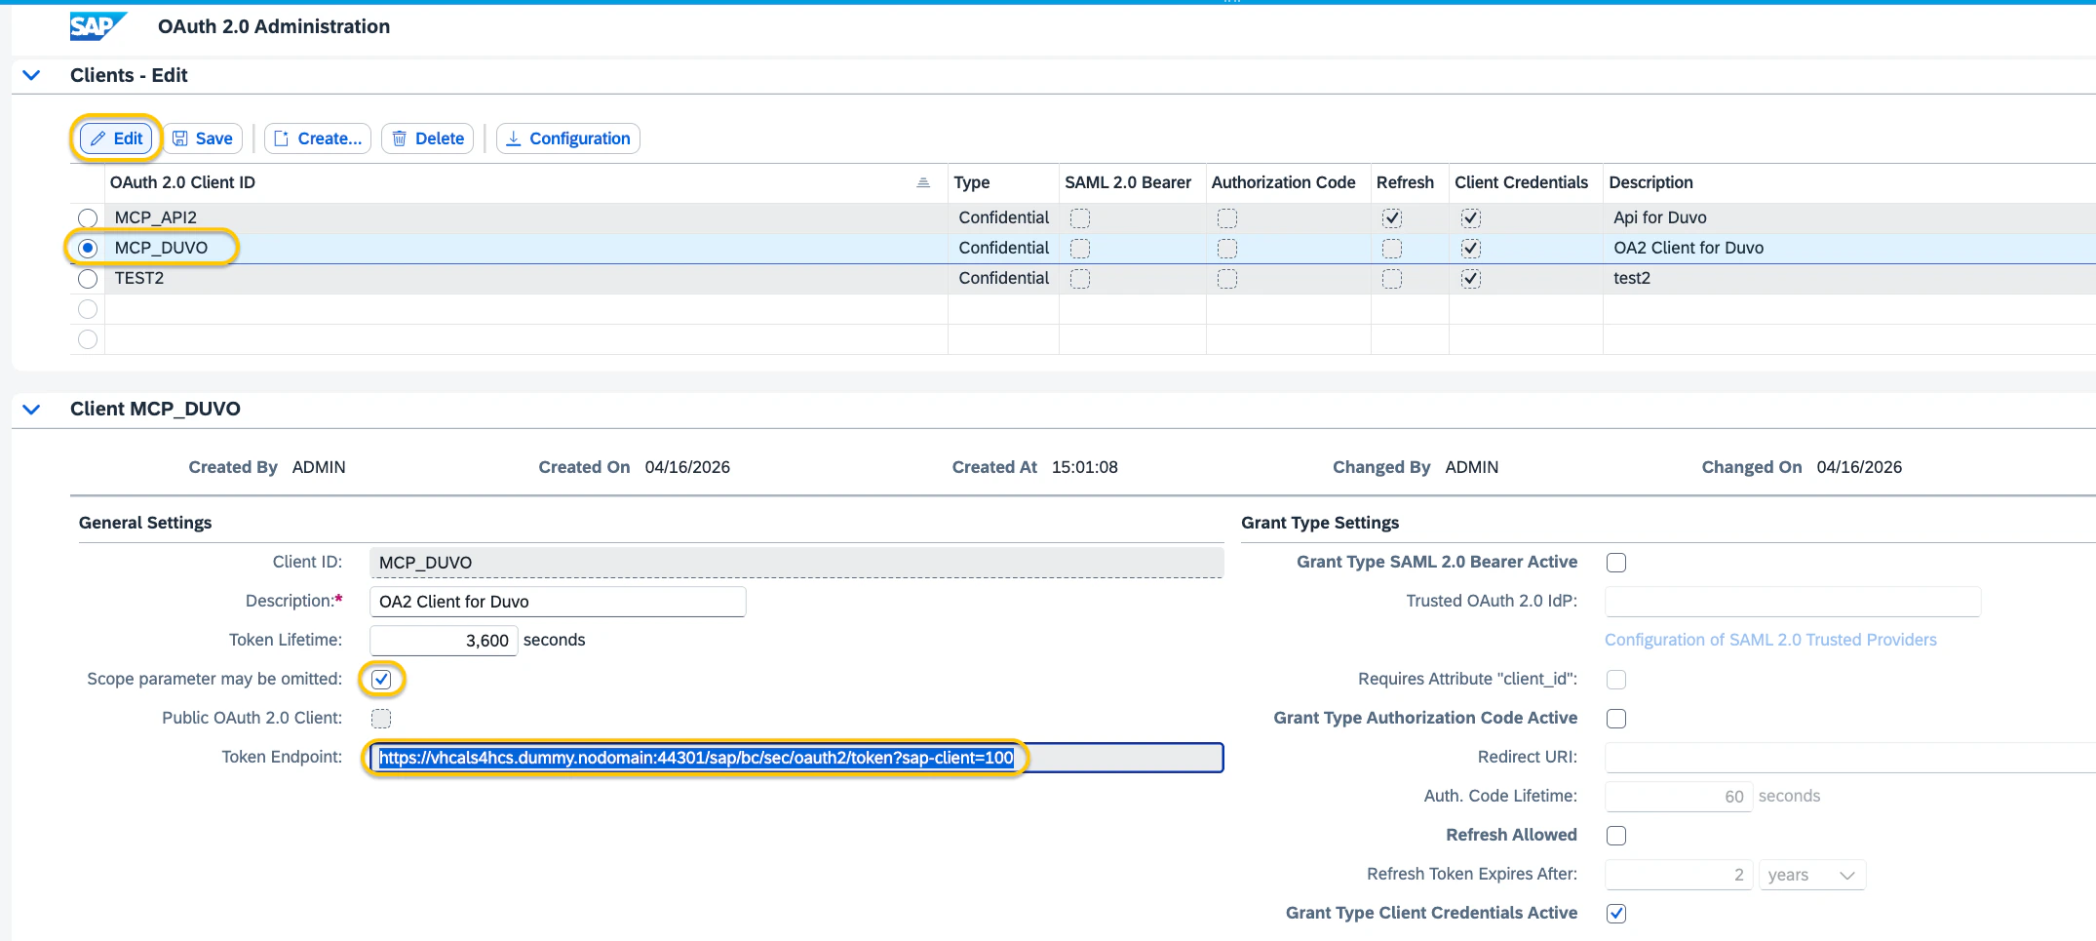The width and height of the screenshot is (2096, 941).
Task: Select the TEST2 radio button
Action: [88, 278]
